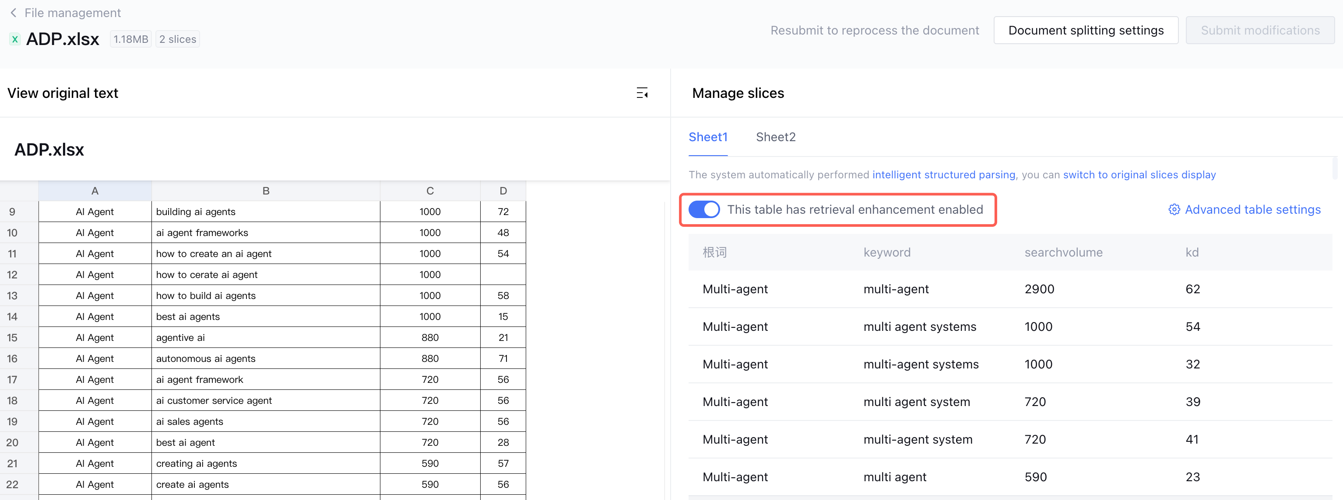
Task: Click the keyword column header
Action: tap(887, 252)
